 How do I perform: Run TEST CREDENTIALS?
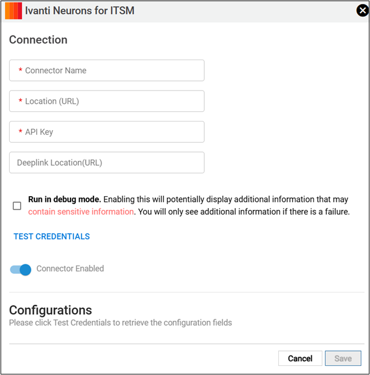pyautogui.click(x=52, y=237)
